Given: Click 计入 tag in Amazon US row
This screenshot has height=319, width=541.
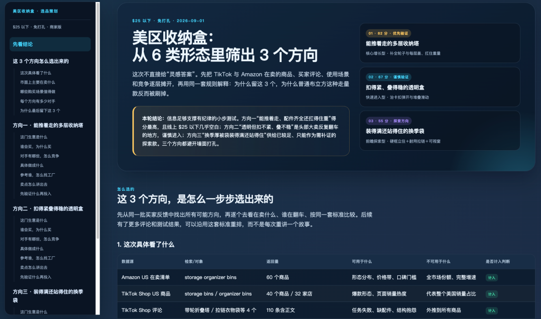Looking at the screenshot, I should coord(492,277).
